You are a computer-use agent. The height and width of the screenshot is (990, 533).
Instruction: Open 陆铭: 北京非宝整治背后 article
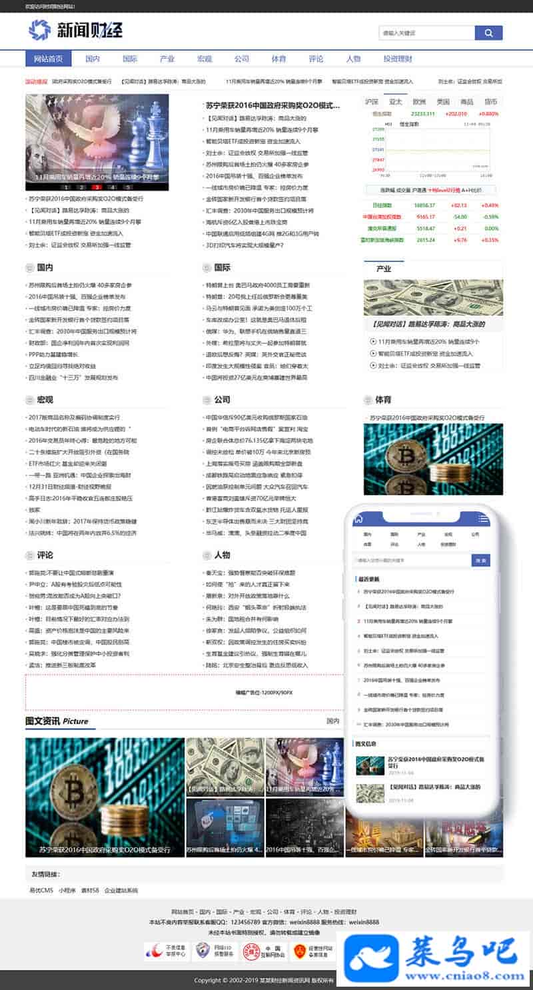(257, 665)
